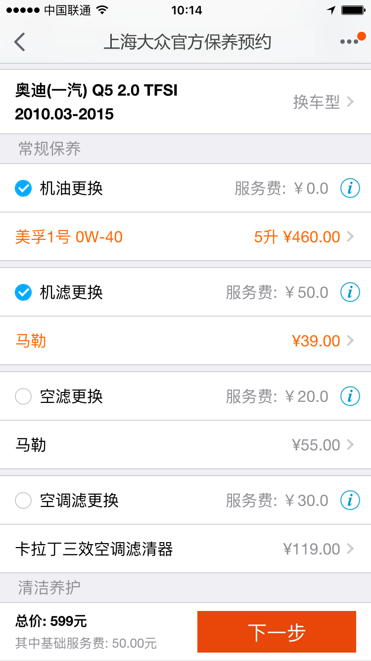Show info for 空调滤更换 service fee
371x661 pixels.
point(350,500)
